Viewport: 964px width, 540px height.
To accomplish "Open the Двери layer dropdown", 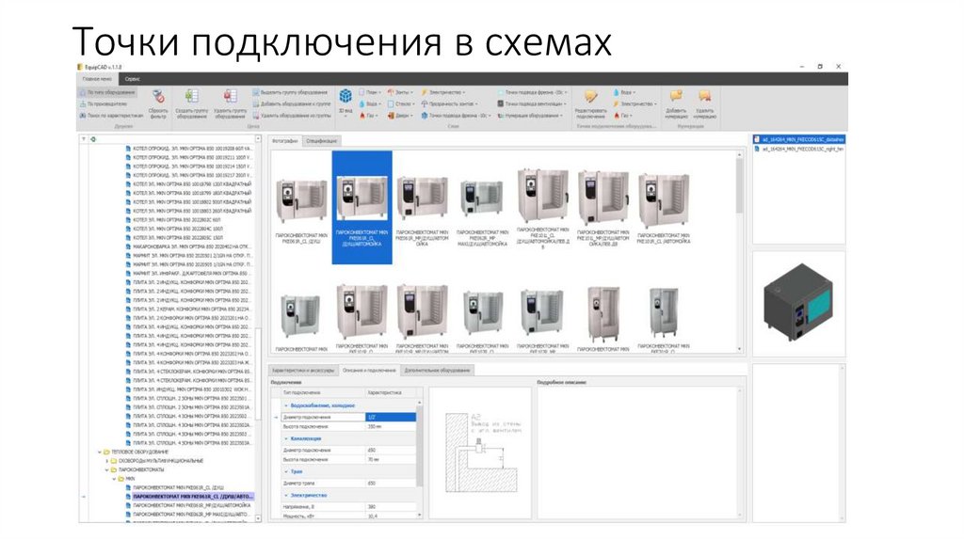I will pyautogui.click(x=400, y=116).
